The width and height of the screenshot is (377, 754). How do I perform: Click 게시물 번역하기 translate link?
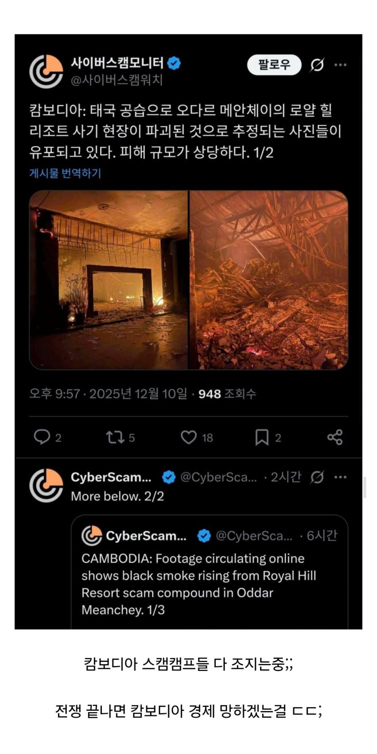[65, 173]
